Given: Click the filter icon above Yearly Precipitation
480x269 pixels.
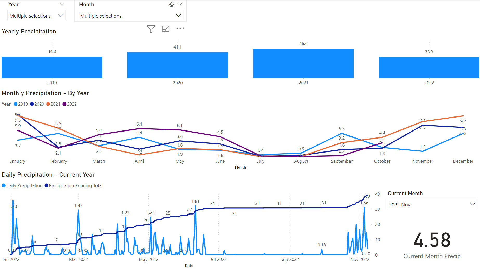Looking at the screenshot, I should [151, 29].
